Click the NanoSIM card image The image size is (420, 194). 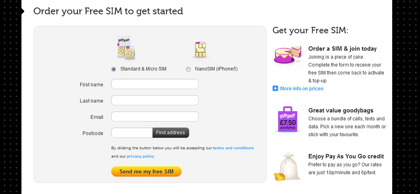pos(200,50)
